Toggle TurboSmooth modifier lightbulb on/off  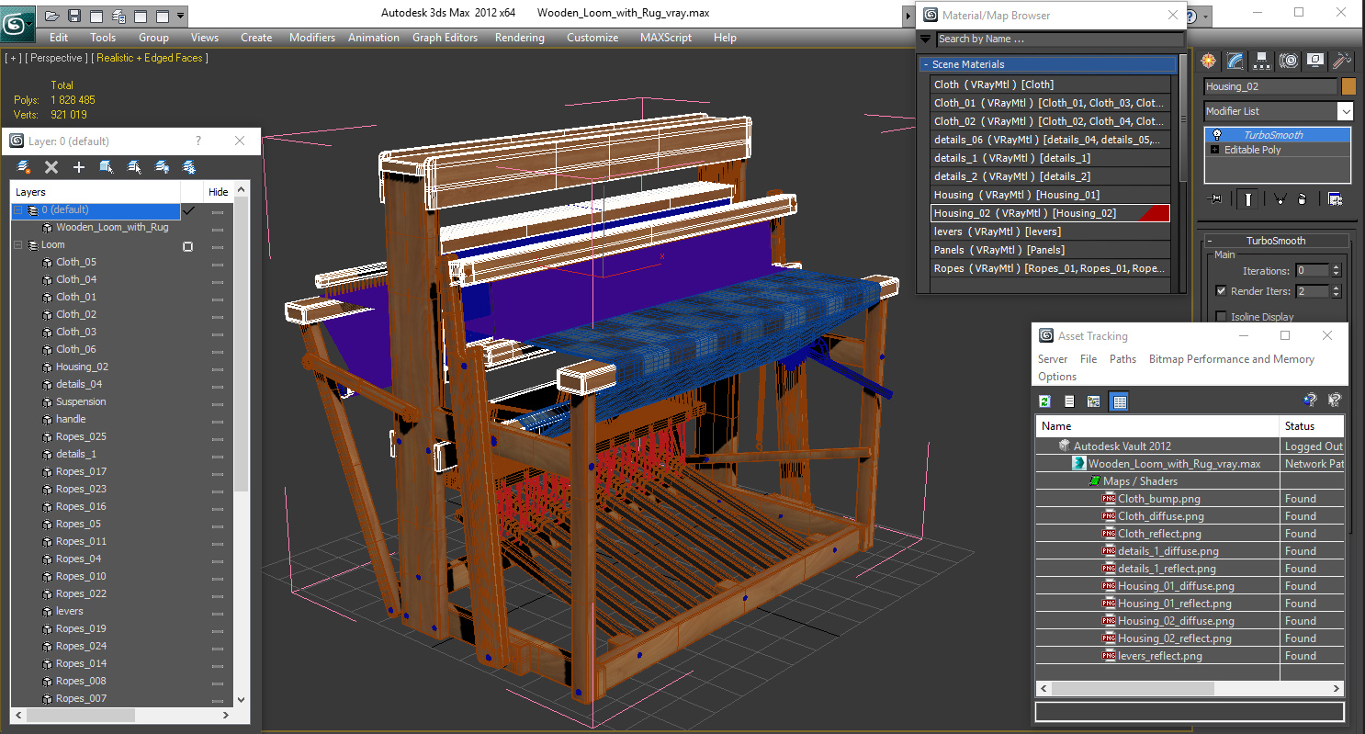click(x=1217, y=135)
